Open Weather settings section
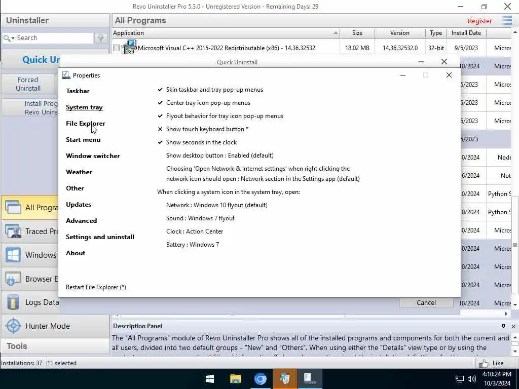 click(79, 172)
